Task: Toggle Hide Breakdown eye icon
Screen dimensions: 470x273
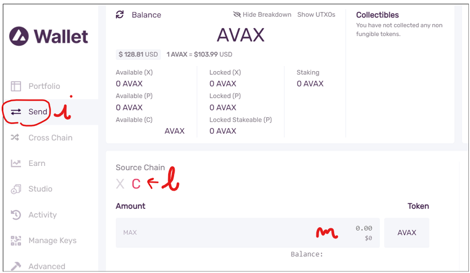Action: pos(237,15)
